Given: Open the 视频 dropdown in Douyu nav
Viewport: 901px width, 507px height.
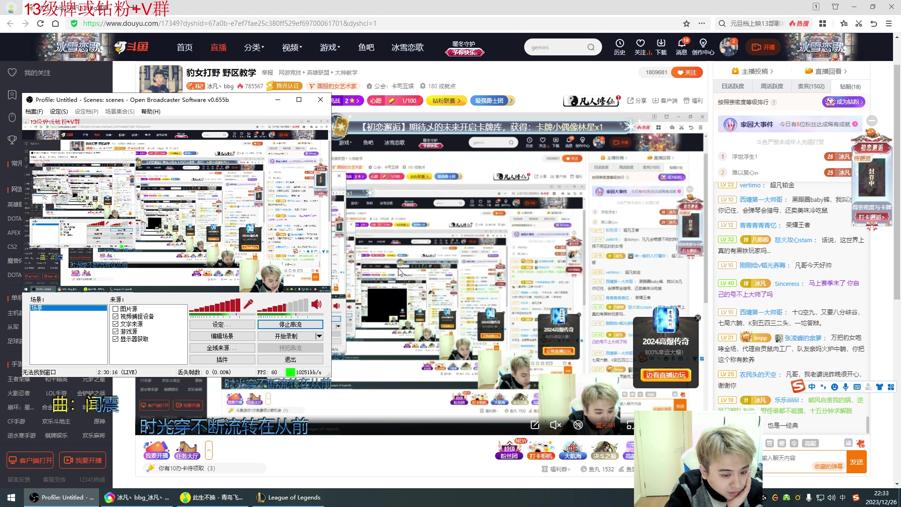Looking at the screenshot, I should pos(292,47).
